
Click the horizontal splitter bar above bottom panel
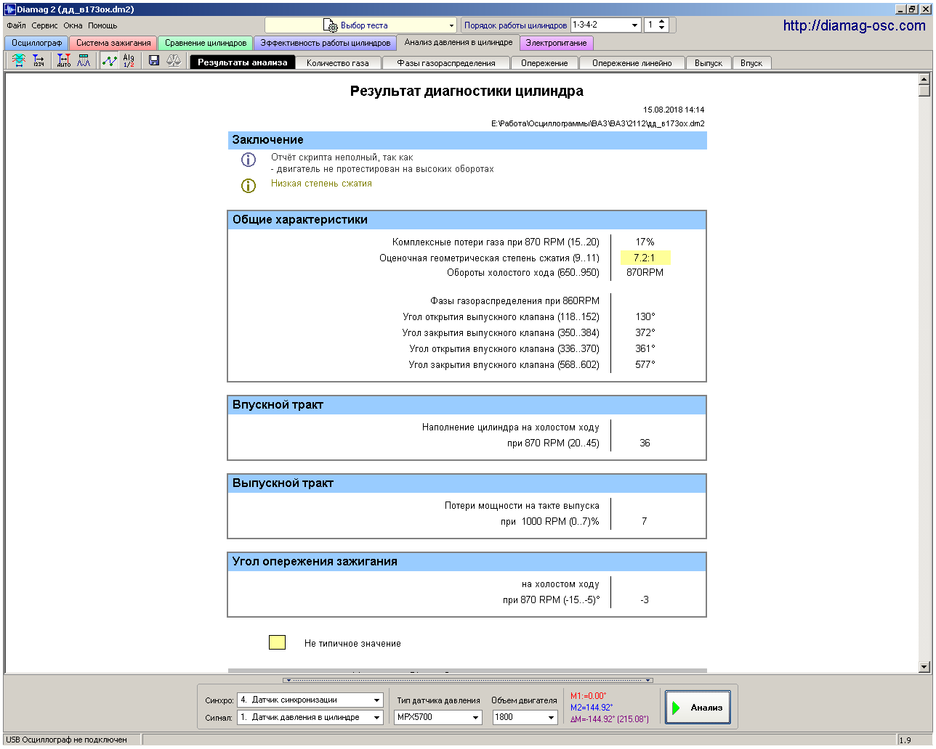(x=468, y=680)
